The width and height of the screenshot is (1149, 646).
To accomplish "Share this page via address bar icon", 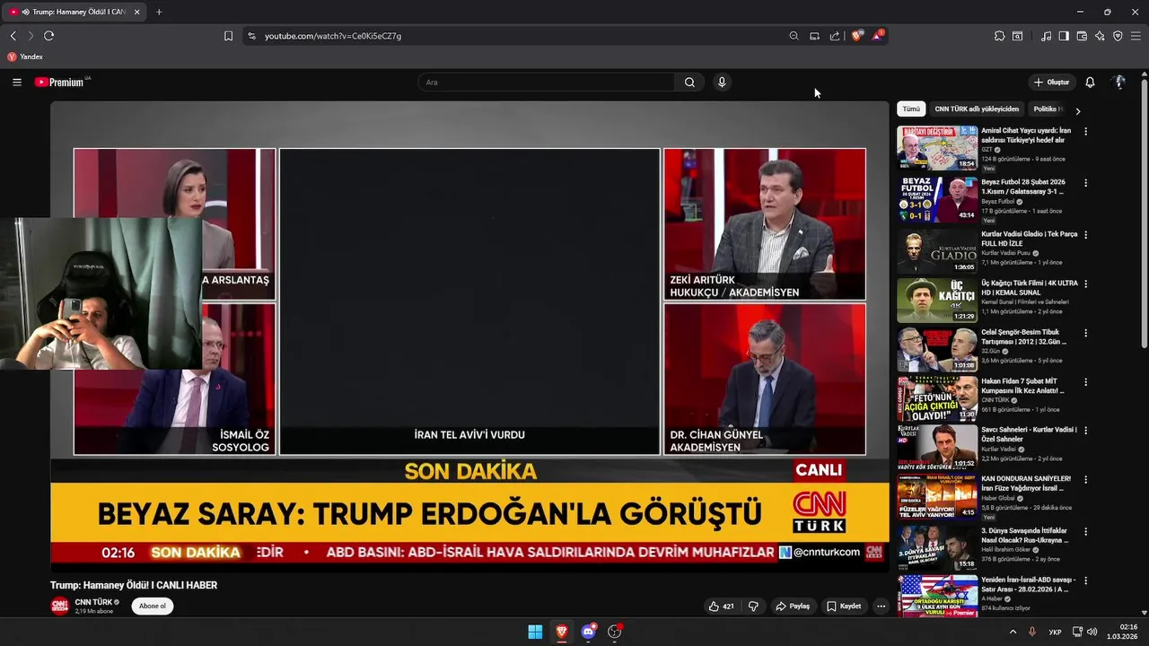I will (x=835, y=36).
